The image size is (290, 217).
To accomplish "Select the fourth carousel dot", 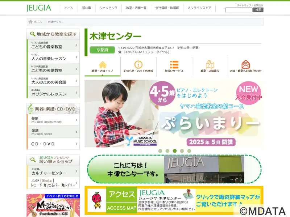I will point(182,151).
